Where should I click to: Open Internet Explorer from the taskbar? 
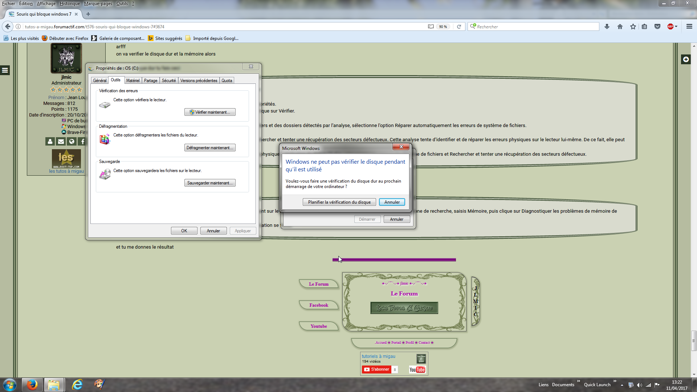click(77, 384)
